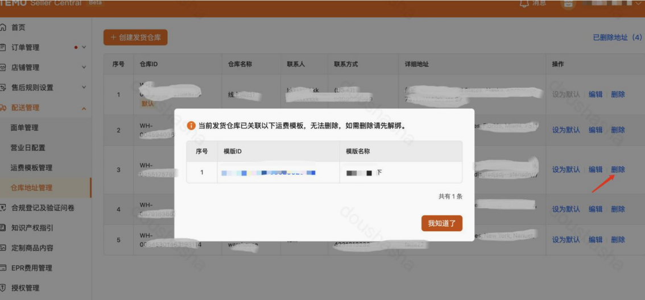This screenshot has width=645, height=300.
Task: Click 删除 for warehouse row 3
Action: click(618, 169)
